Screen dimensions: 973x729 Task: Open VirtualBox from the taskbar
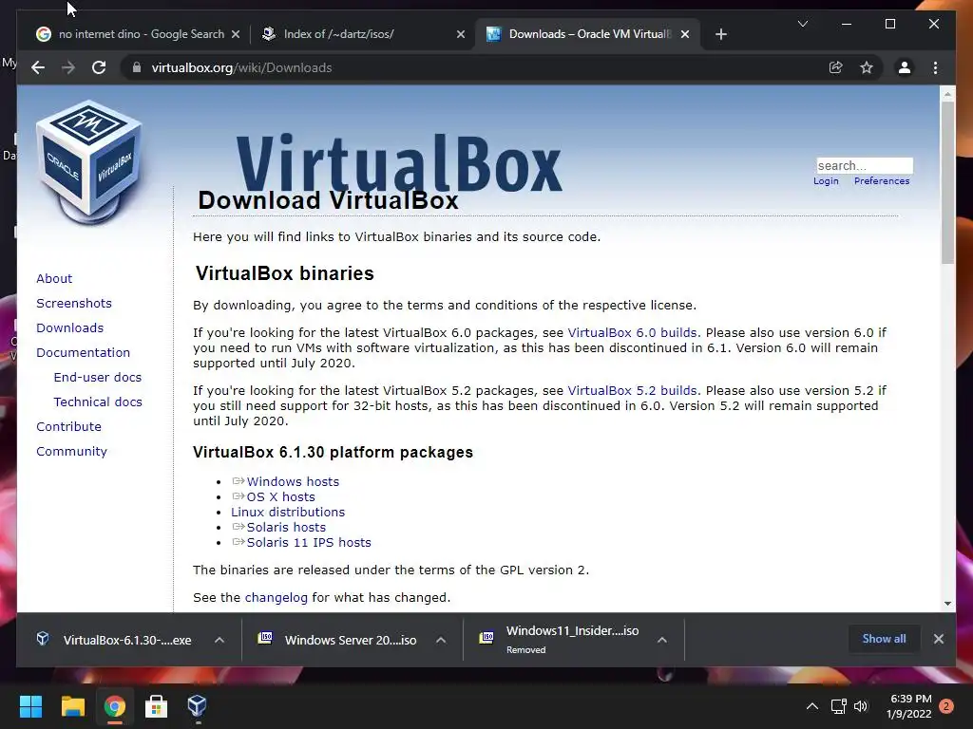pos(197,706)
